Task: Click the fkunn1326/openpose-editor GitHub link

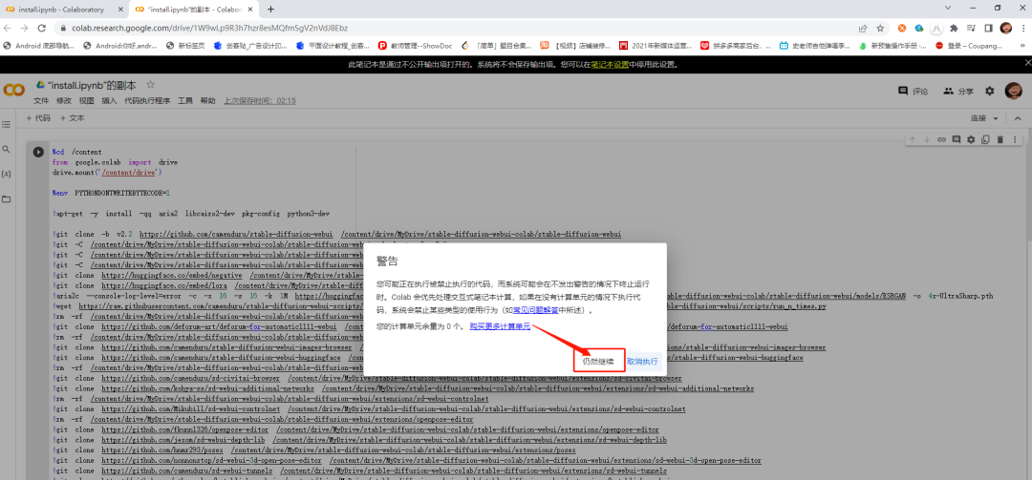Action: point(185,429)
